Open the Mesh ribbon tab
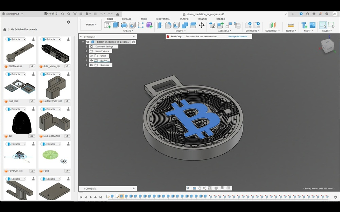340x212 pixels. [143, 19]
